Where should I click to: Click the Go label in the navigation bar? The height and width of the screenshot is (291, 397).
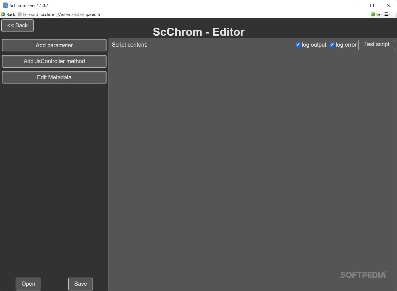379,15
